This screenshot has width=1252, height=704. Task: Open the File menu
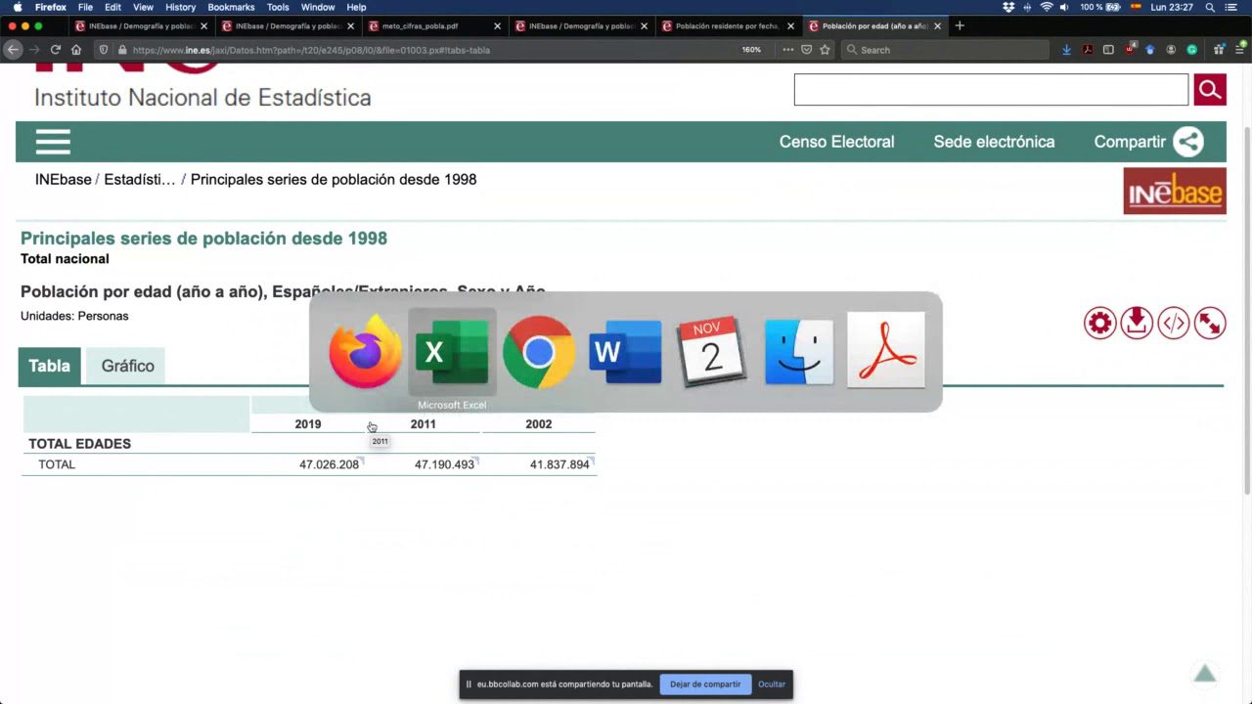click(85, 7)
